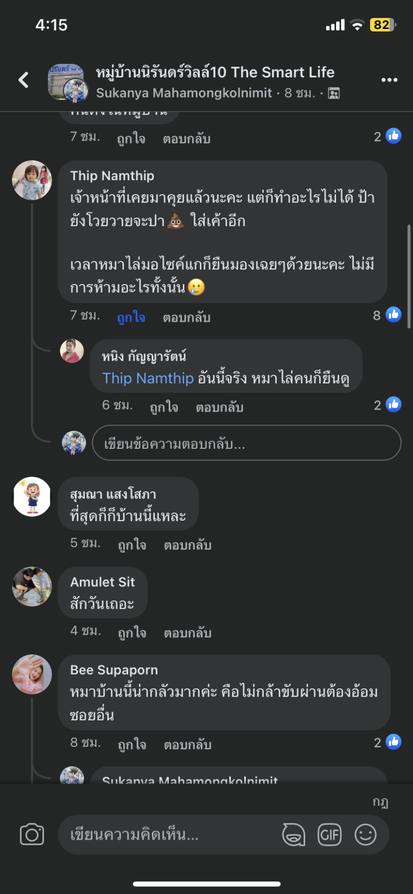
Task: Open mentioned Thip Namthip profile link
Action: point(148,378)
